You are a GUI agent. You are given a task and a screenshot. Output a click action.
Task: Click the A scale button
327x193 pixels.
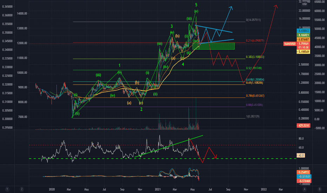tap(305, 189)
